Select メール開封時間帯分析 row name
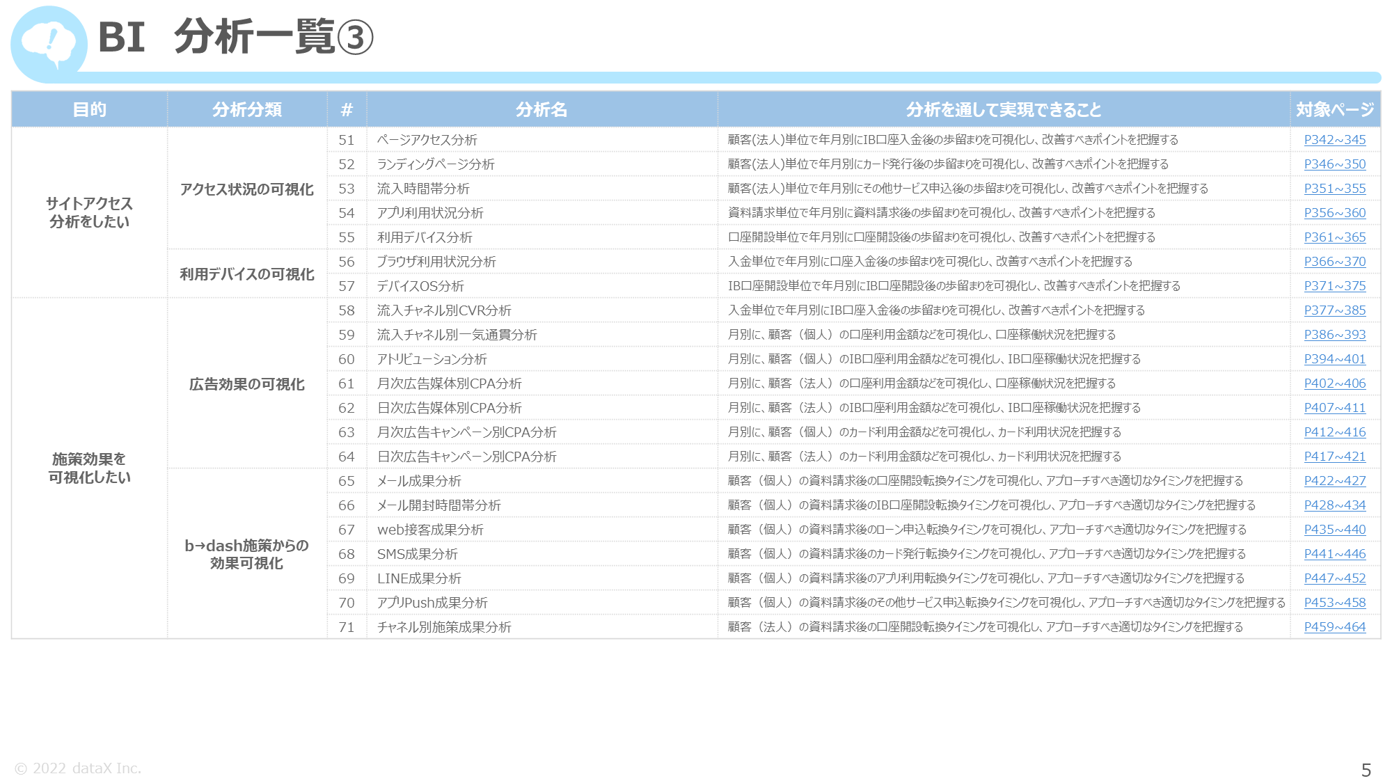1392x783 pixels. click(438, 505)
